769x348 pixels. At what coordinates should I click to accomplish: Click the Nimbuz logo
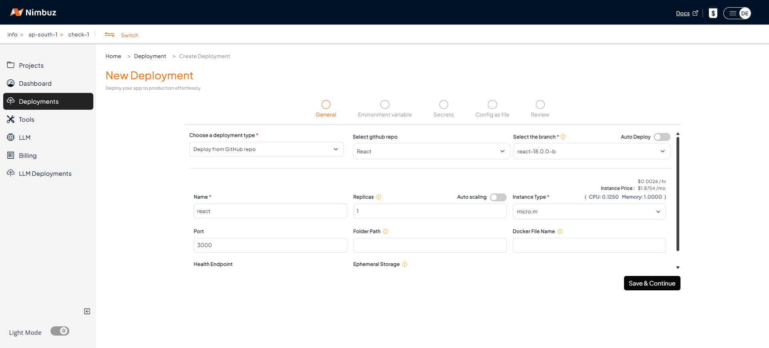tap(33, 12)
